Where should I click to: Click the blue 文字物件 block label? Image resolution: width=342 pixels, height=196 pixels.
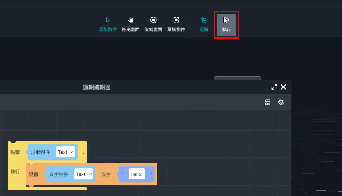58,174
